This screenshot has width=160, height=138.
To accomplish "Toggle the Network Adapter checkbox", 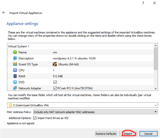I will pyautogui.click(x=55, y=88).
